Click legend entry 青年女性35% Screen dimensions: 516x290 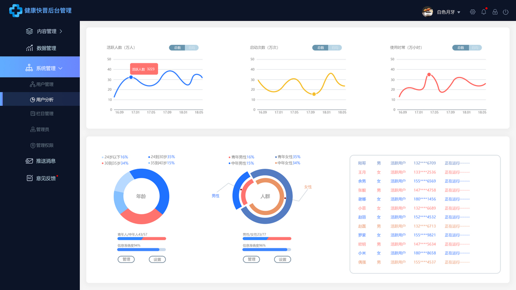[288, 157]
